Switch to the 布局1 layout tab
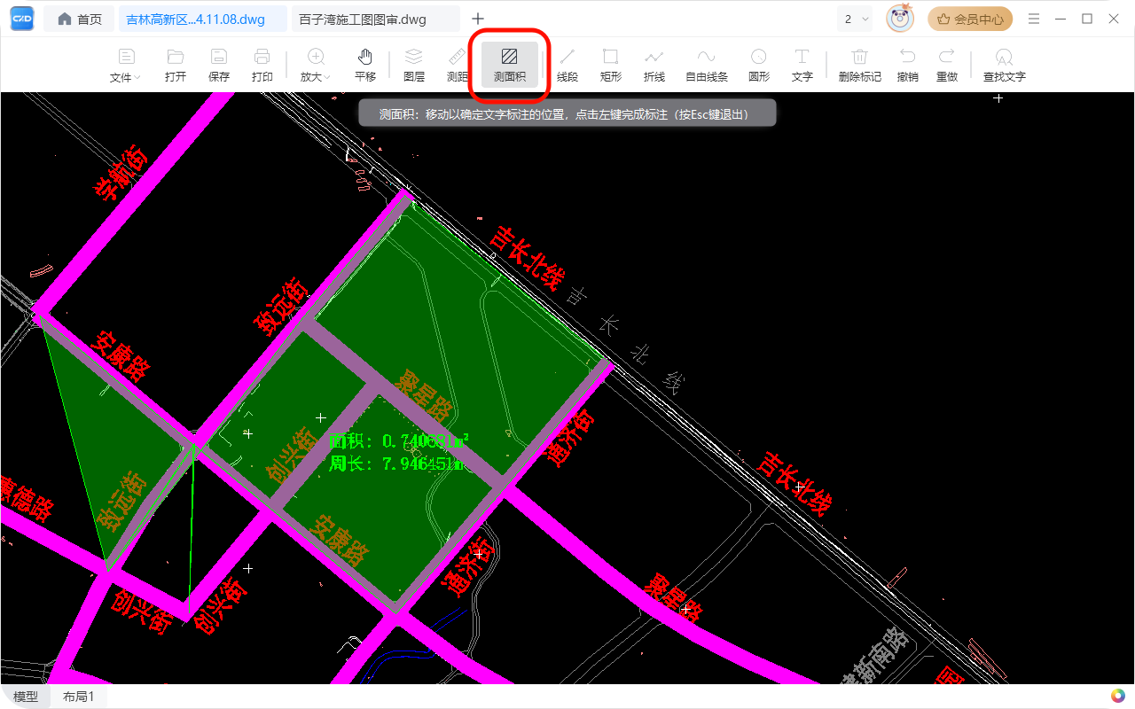Image resolution: width=1135 pixels, height=709 pixels. point(78,697)
